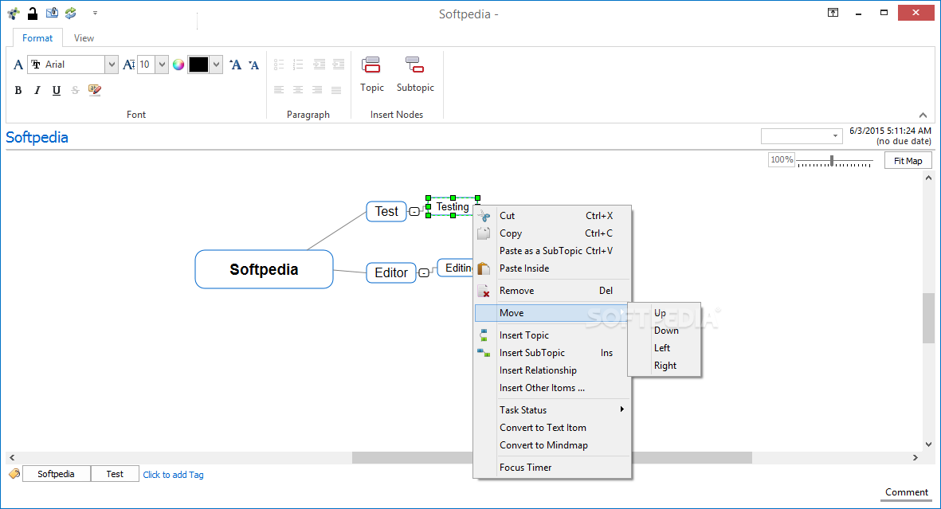Viewport: 941px width, 509px height.
Task: Collapse the Editor node branch
Action: tap(424, 272)
